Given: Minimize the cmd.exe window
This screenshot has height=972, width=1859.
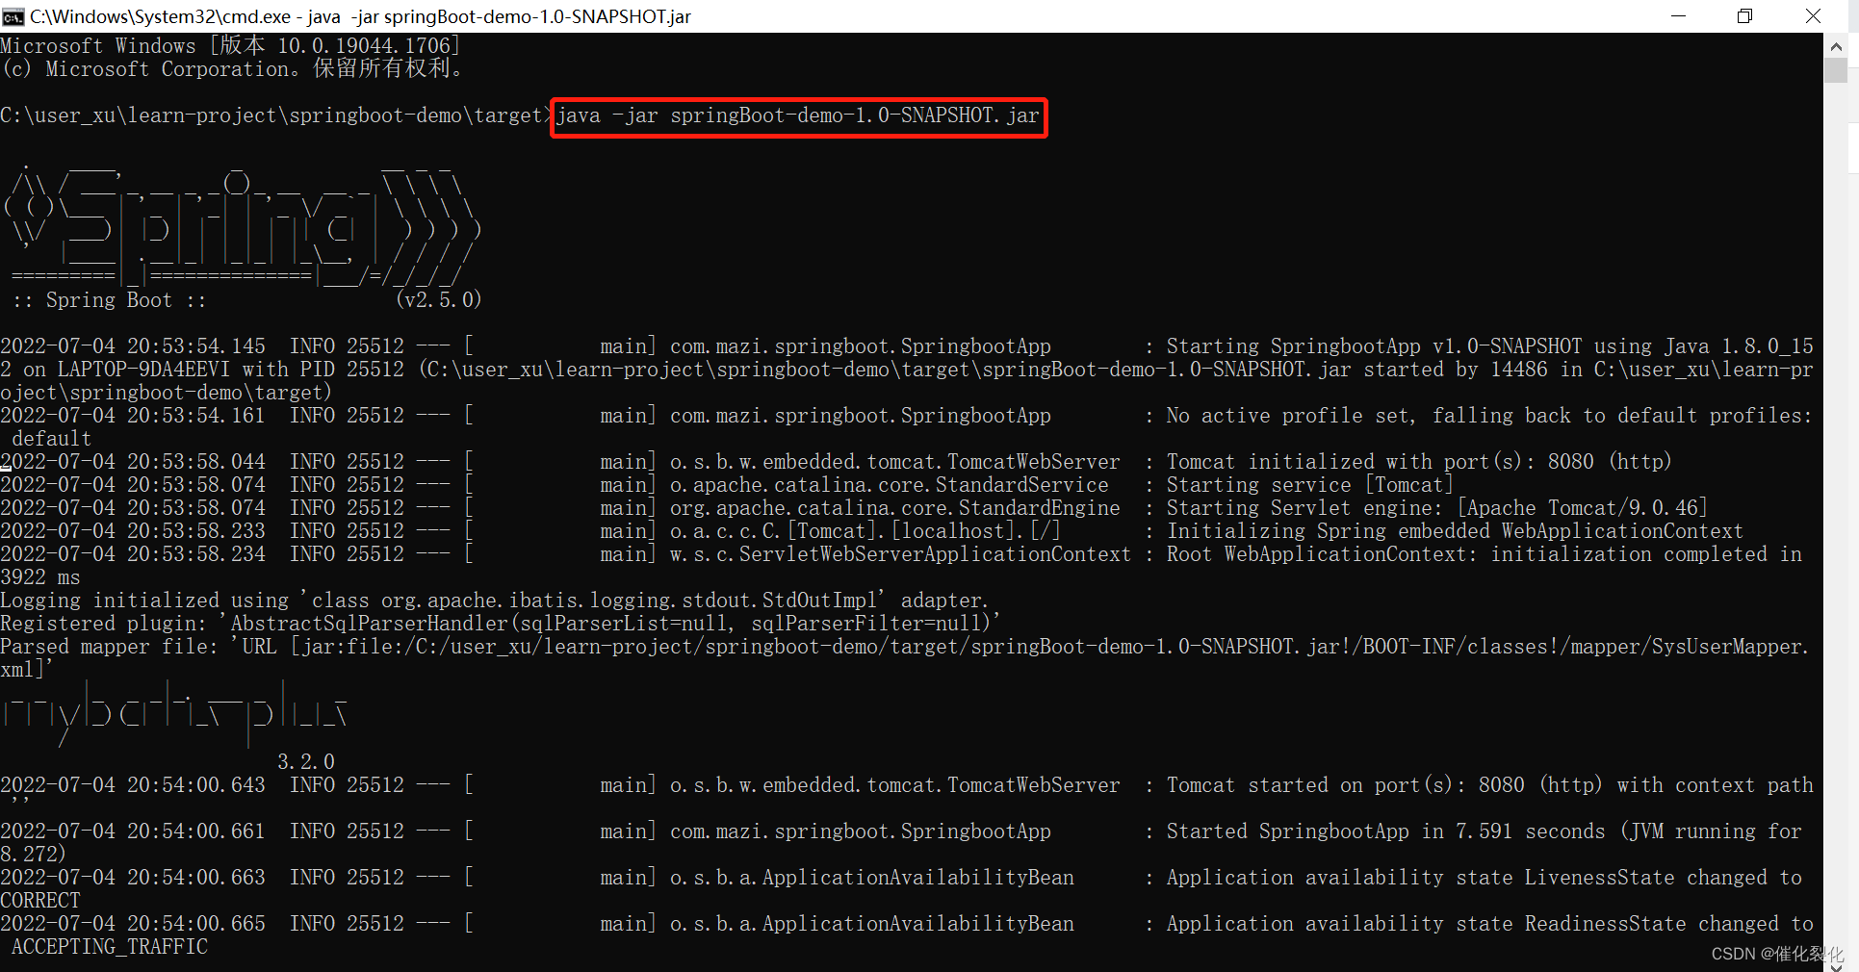Looking at the screenshot, I should click(x=1678, y=16).
